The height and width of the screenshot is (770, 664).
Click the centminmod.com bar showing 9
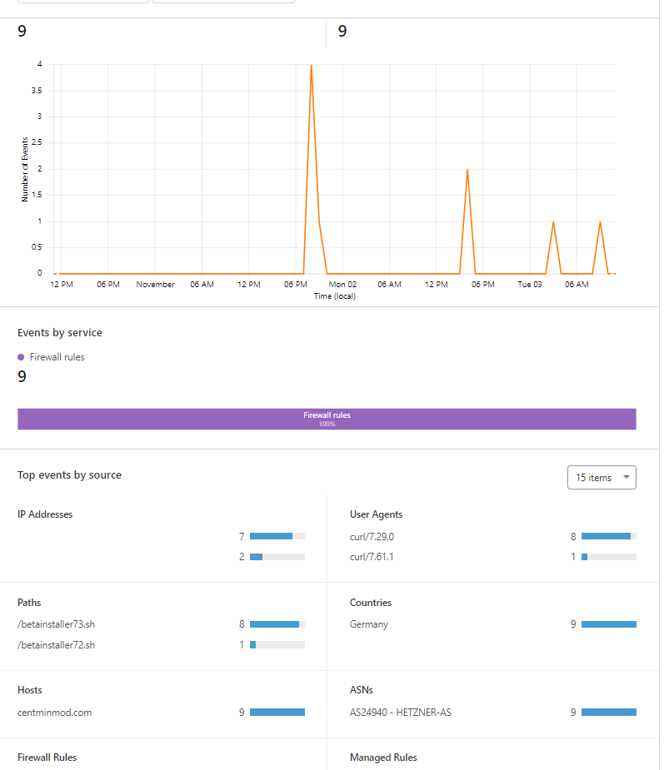pos(277,712)
